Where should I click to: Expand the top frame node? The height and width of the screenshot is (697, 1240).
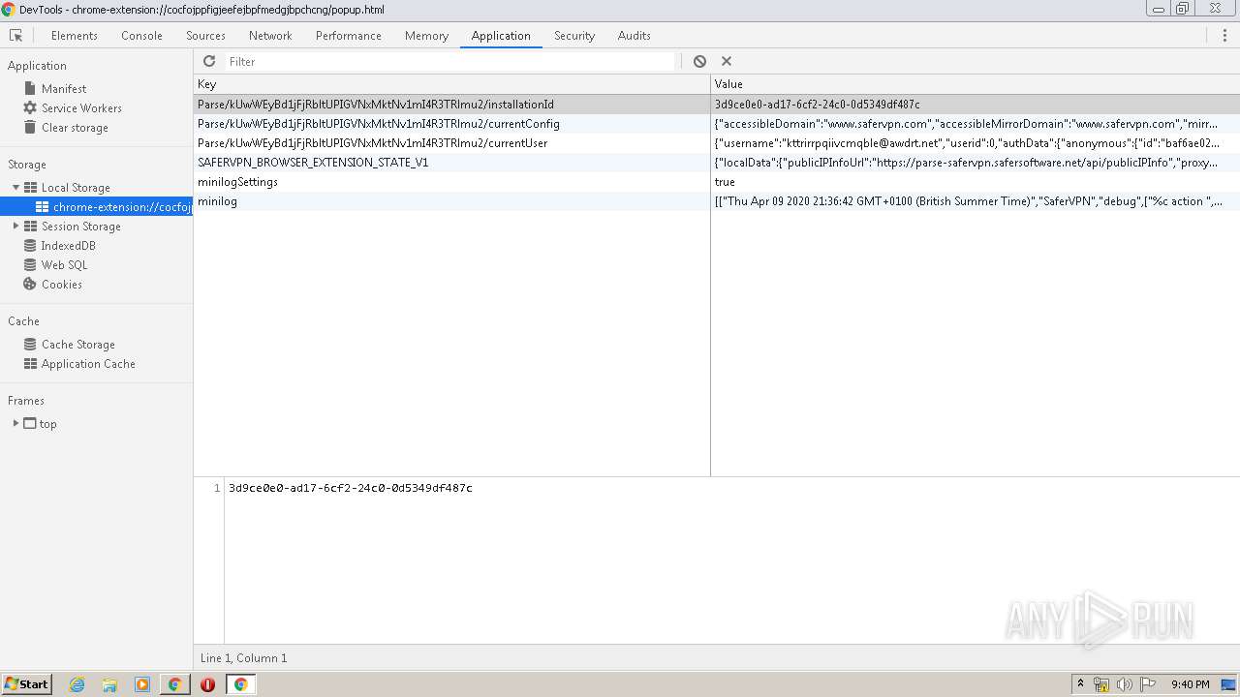(16, 423)
